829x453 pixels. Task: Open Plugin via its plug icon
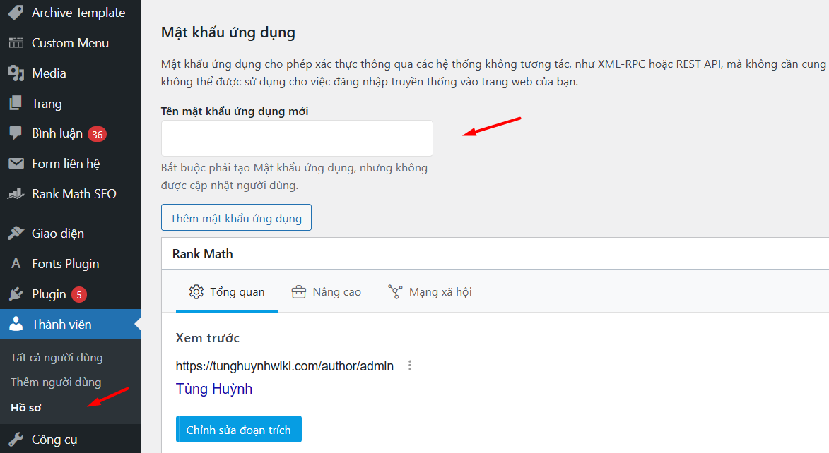16,294
